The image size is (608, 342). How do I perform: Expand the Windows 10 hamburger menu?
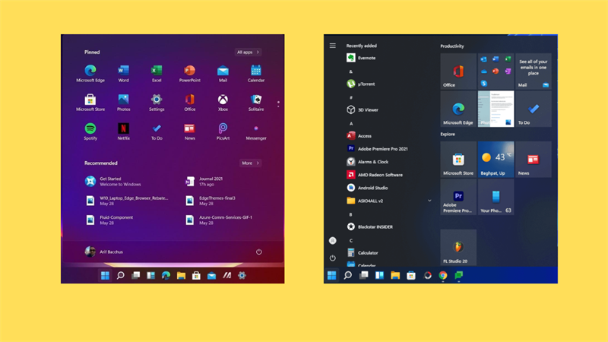point(333,46)
